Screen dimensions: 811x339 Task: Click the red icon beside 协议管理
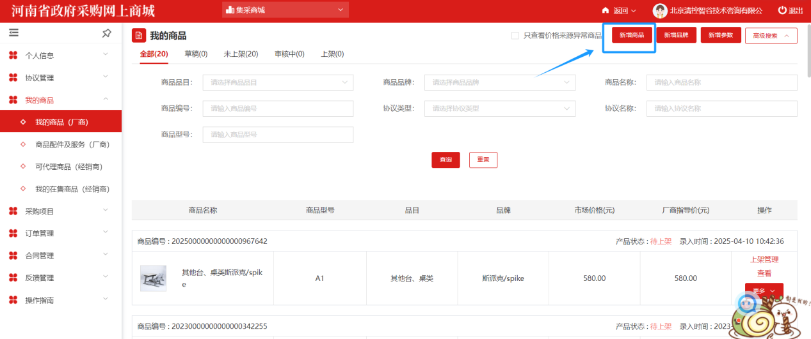click(x=13, y=78)
